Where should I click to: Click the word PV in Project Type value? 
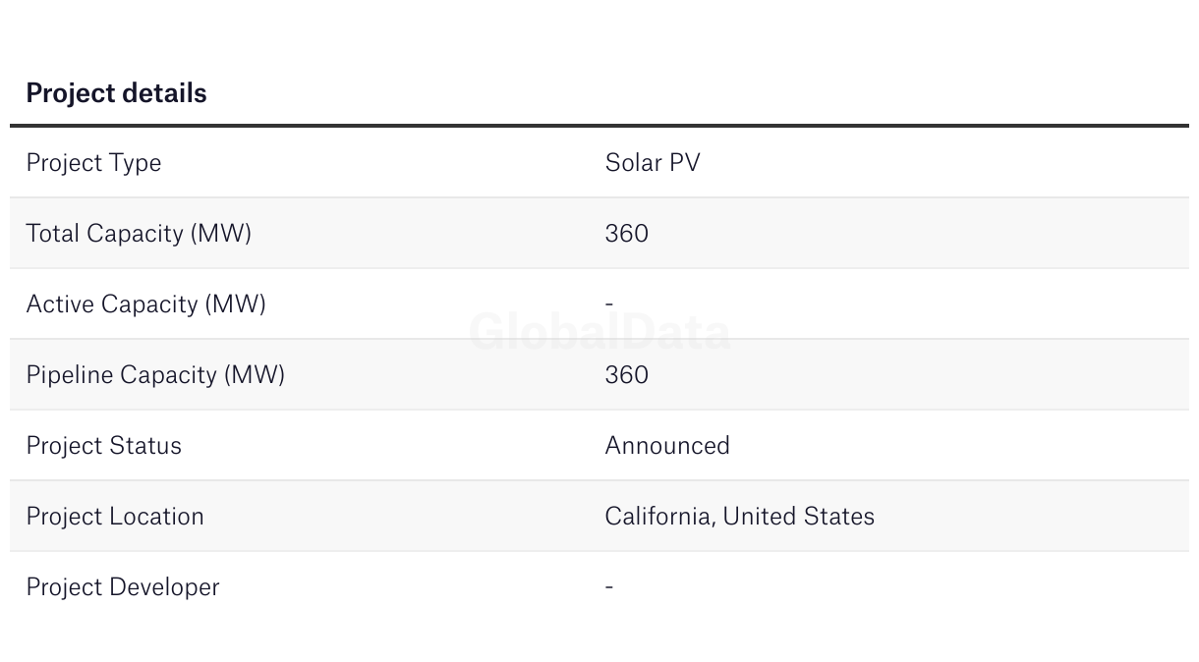click(685, 163)
